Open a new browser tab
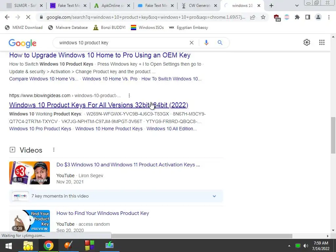The height and width of the screenshot is (252, 336). (x=271, y=6)
